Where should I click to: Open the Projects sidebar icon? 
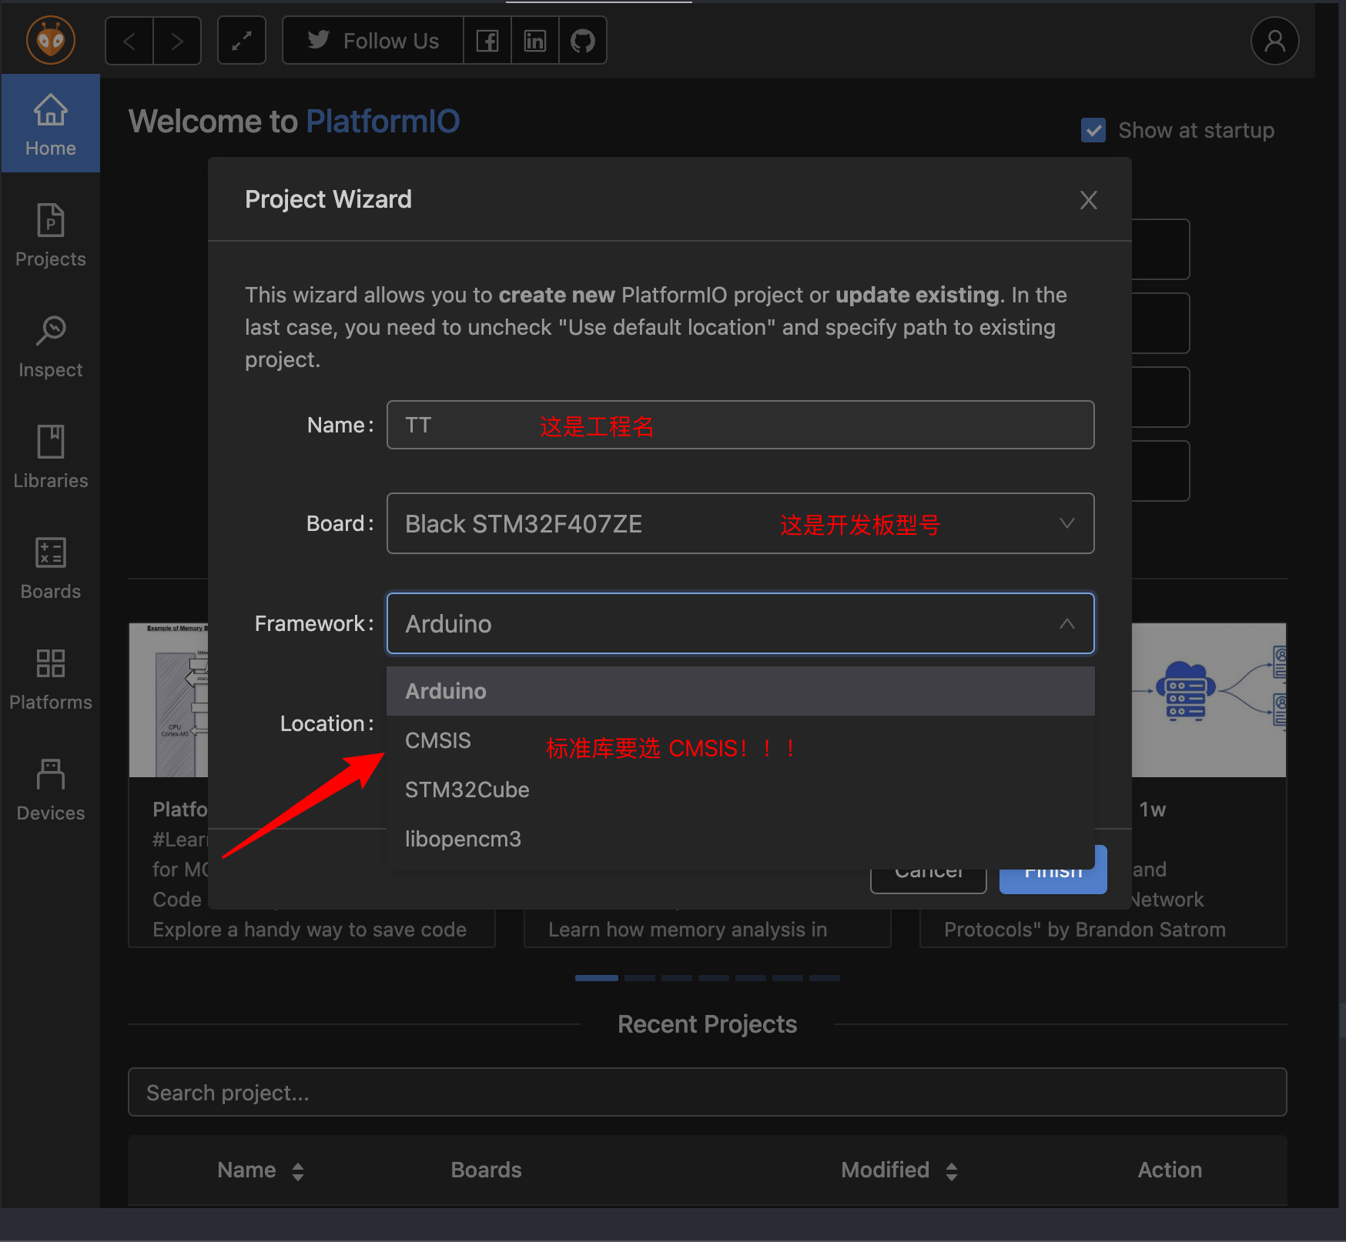pyautogui.click(x=51, y=235)
